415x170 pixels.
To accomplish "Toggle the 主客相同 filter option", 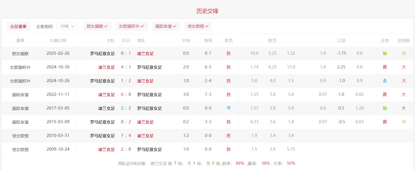I will coord(44,26).
